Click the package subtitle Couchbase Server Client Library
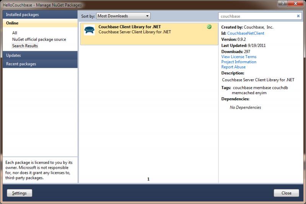Screen dimensions: 306x204 point(135,32)
